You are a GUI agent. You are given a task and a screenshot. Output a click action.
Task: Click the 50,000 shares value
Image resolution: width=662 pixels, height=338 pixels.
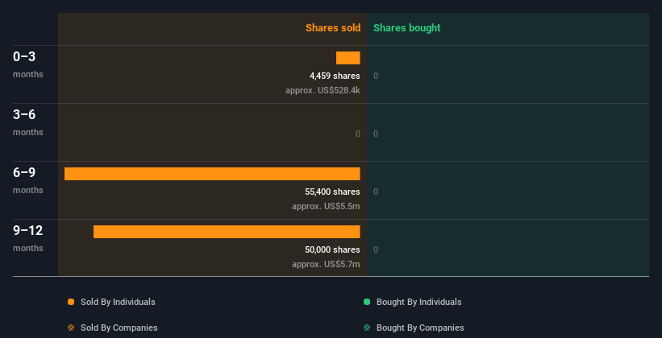tap(333, 249)
